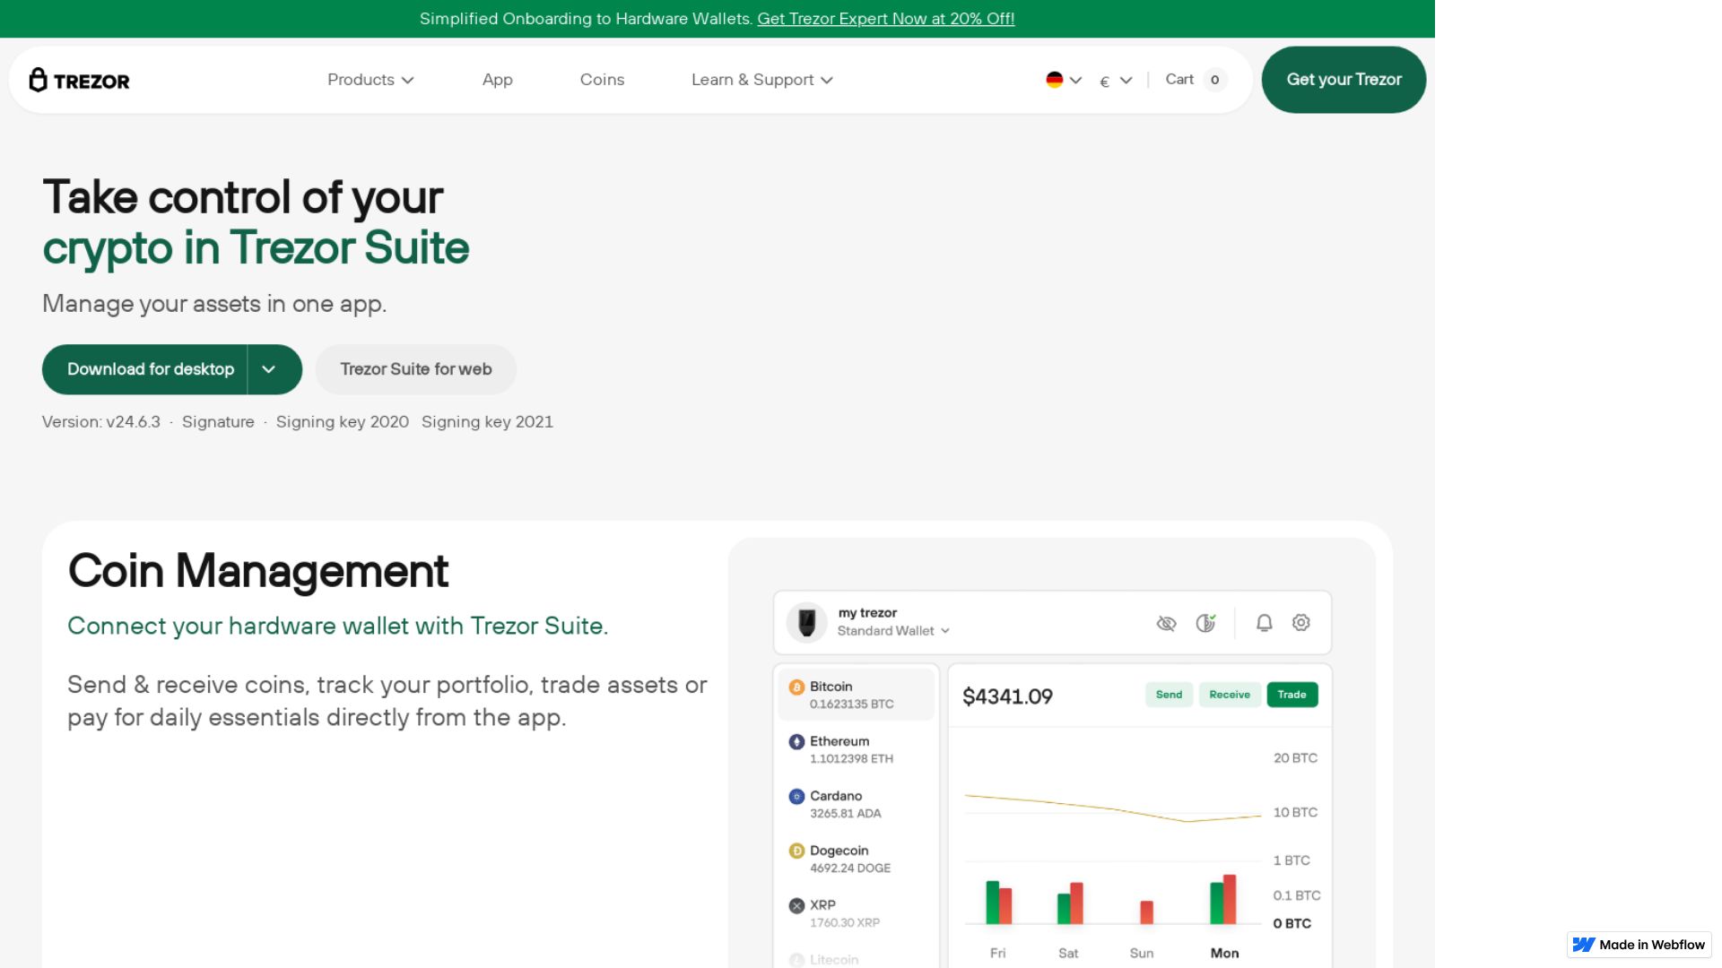The height and width of the screenshot is (968, 1722).
Task: Open the euro currency dropdown
Action: coord(1116,81)
